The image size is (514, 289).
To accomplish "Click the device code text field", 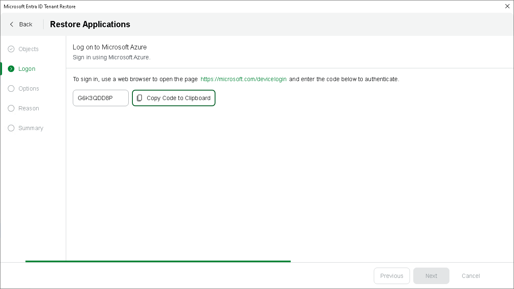I will [x=101, y=98].
